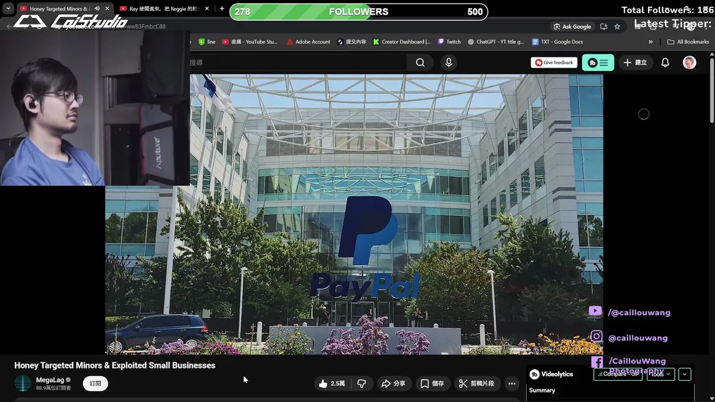Like the video showing 2.5萬
Image resolution: width=715 pixels, height=402 pixels.
(x=332, y=384)
